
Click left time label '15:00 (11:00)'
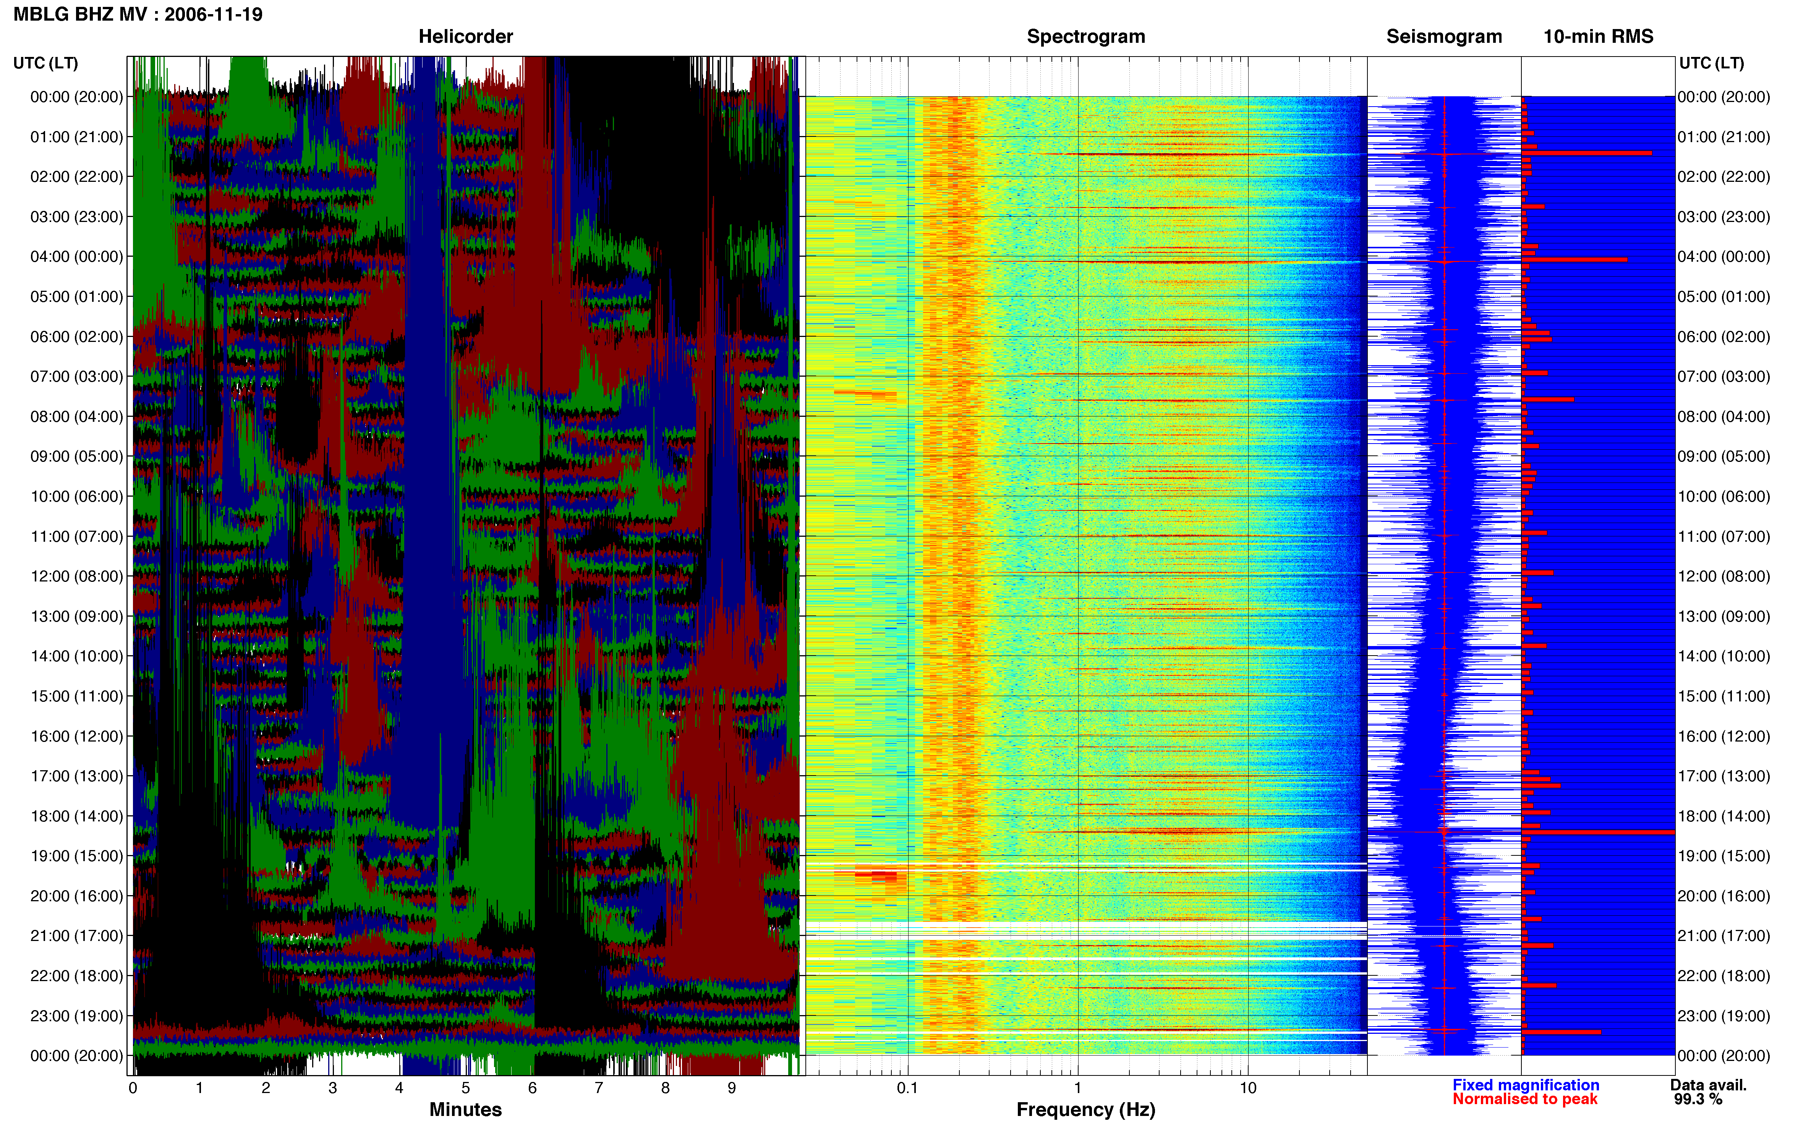coord(76,696)
